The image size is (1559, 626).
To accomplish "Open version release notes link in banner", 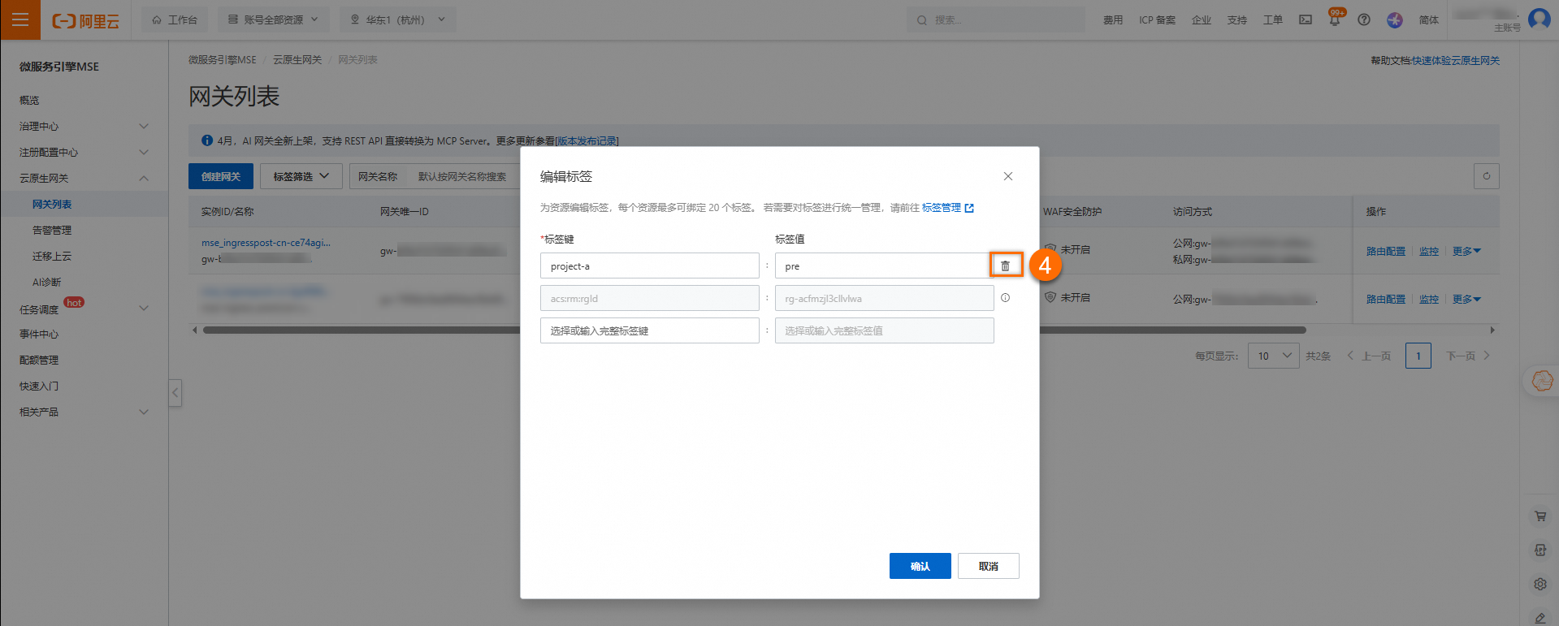I will pos(587,141).
